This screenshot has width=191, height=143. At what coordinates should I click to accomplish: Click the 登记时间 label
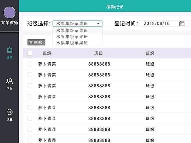click(x=126, y=23)
